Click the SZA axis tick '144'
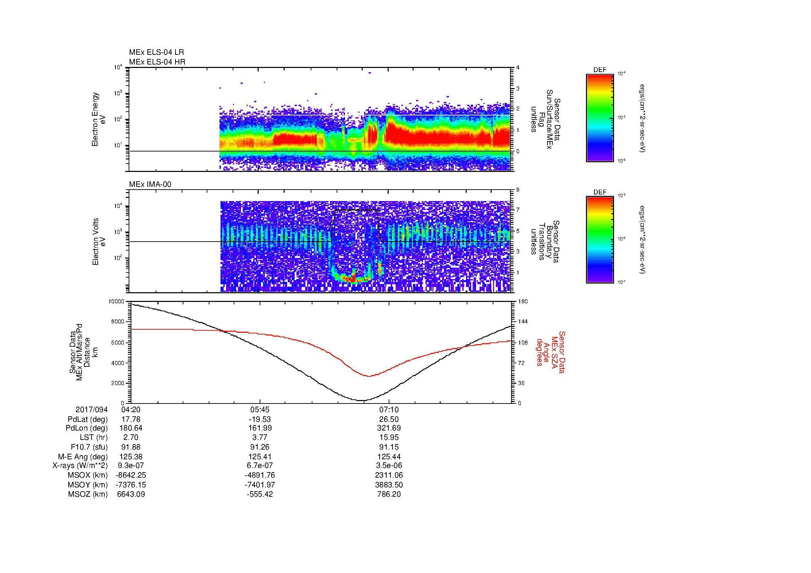 coord(523,322)
